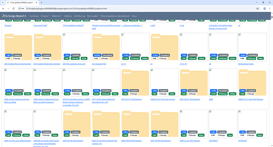Click the File site-info icon in address bar
The image size is (273, 147).
pyautogui.click(x=21, y=9)
